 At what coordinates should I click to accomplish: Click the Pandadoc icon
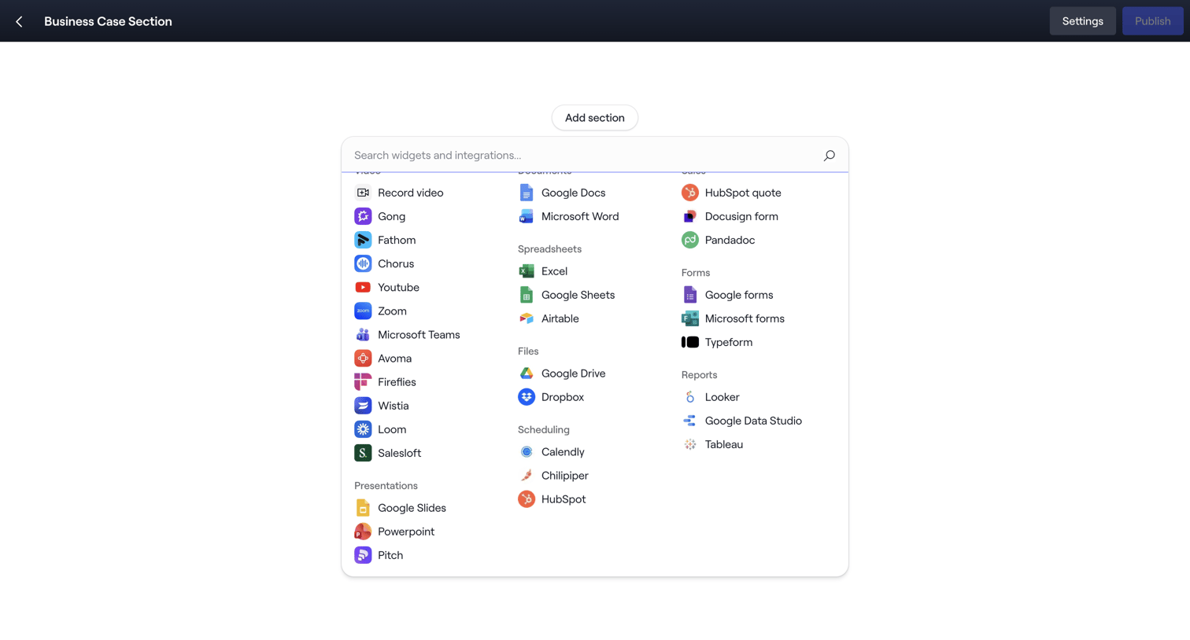click(x=690, y=240)
